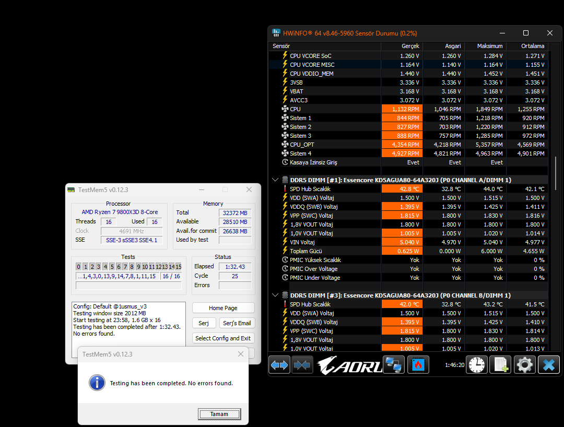Click the Ortalama column header
Screen dimensions: 564x427
527,46
